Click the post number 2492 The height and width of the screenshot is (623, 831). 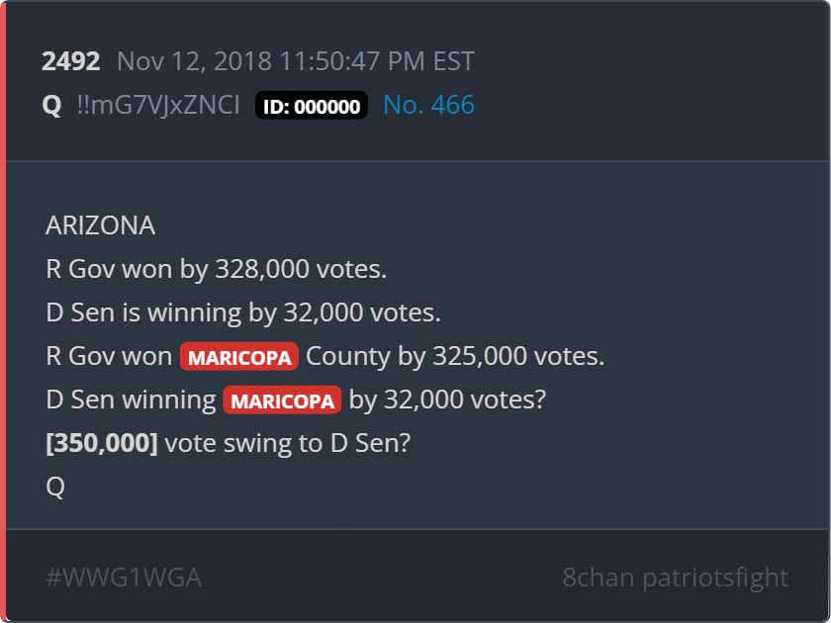tap(71, 61)
